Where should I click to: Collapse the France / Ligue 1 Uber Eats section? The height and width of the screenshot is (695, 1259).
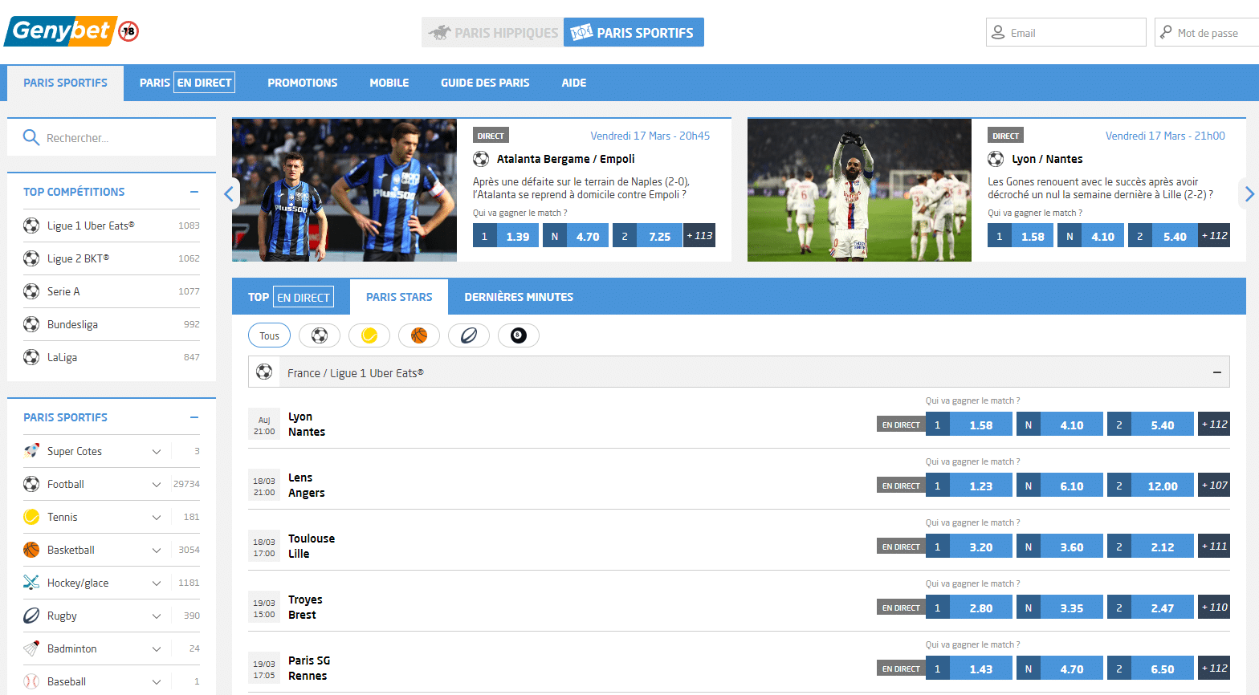click(1216, 372)
